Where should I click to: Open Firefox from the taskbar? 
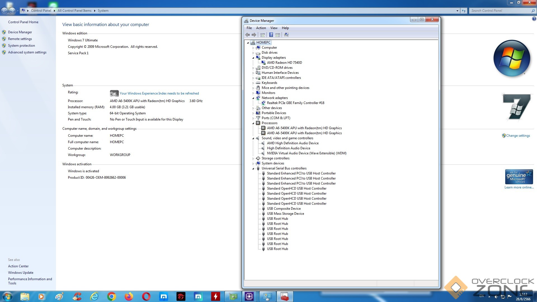point(129,296)
